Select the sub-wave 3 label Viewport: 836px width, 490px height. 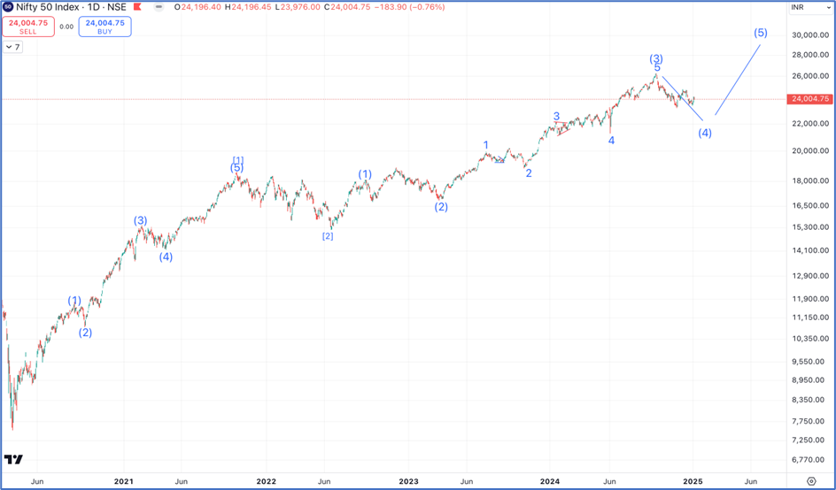click(556, 116)
